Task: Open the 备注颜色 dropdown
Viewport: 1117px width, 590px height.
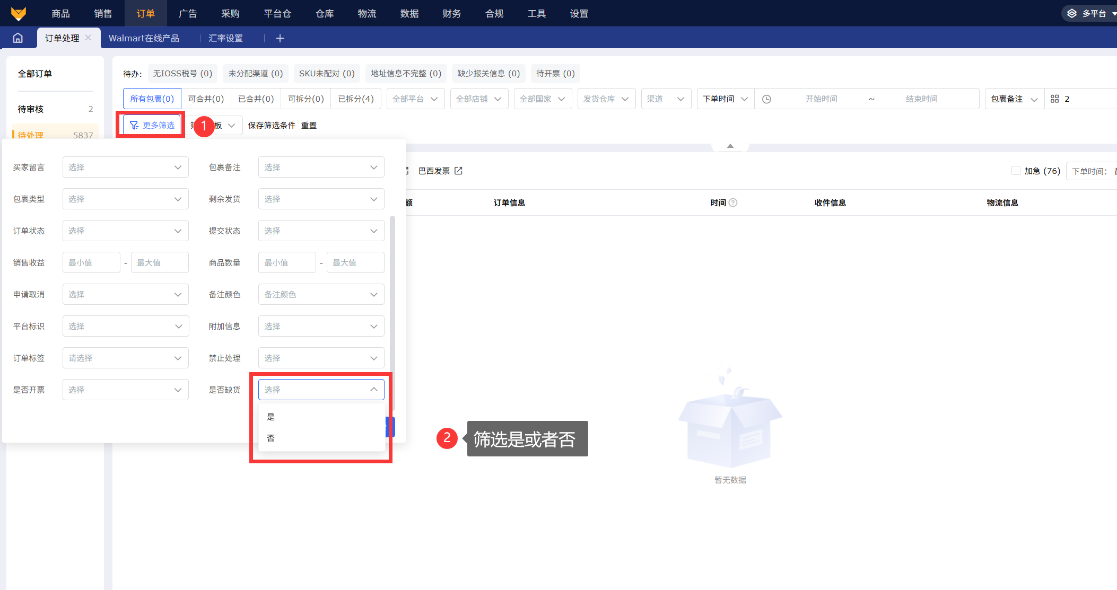Action: 321,294
